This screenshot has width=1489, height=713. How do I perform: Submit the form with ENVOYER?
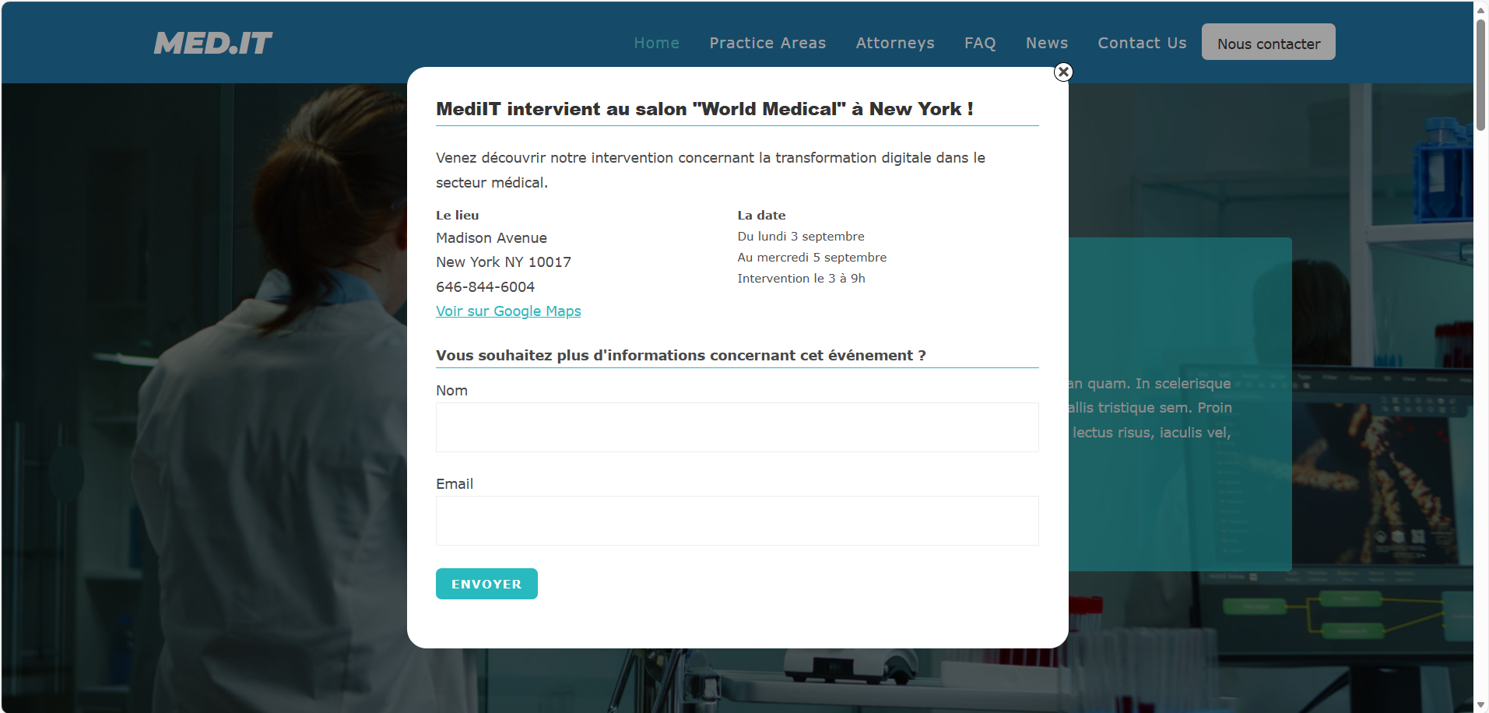(486, 584)
